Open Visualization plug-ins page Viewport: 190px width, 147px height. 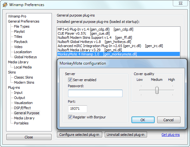coord(23,103)
